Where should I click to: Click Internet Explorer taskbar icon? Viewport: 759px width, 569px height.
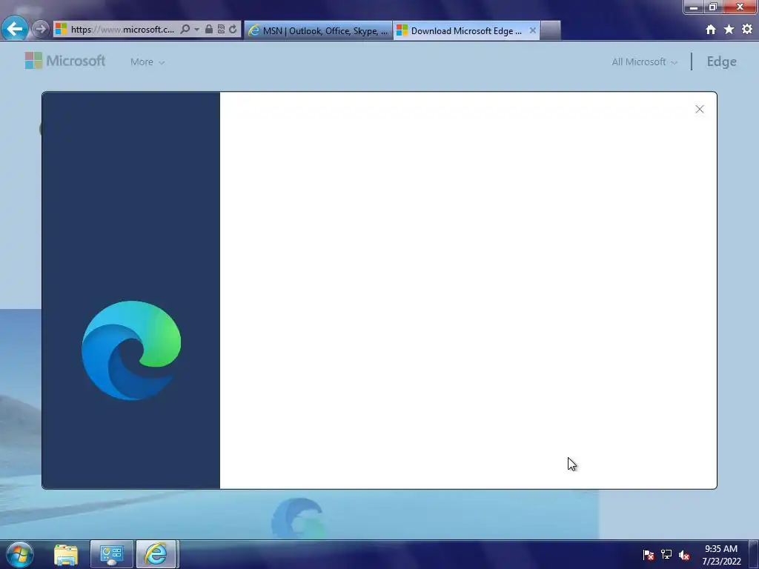[156, 554]
